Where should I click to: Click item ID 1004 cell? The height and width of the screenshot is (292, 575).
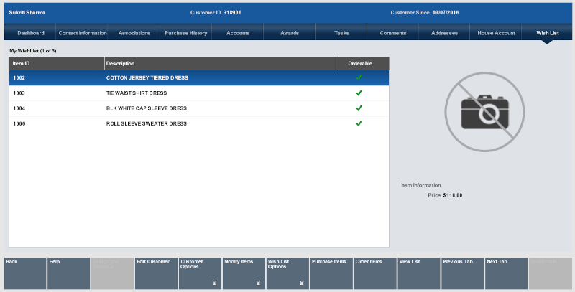tap(19, 108)
